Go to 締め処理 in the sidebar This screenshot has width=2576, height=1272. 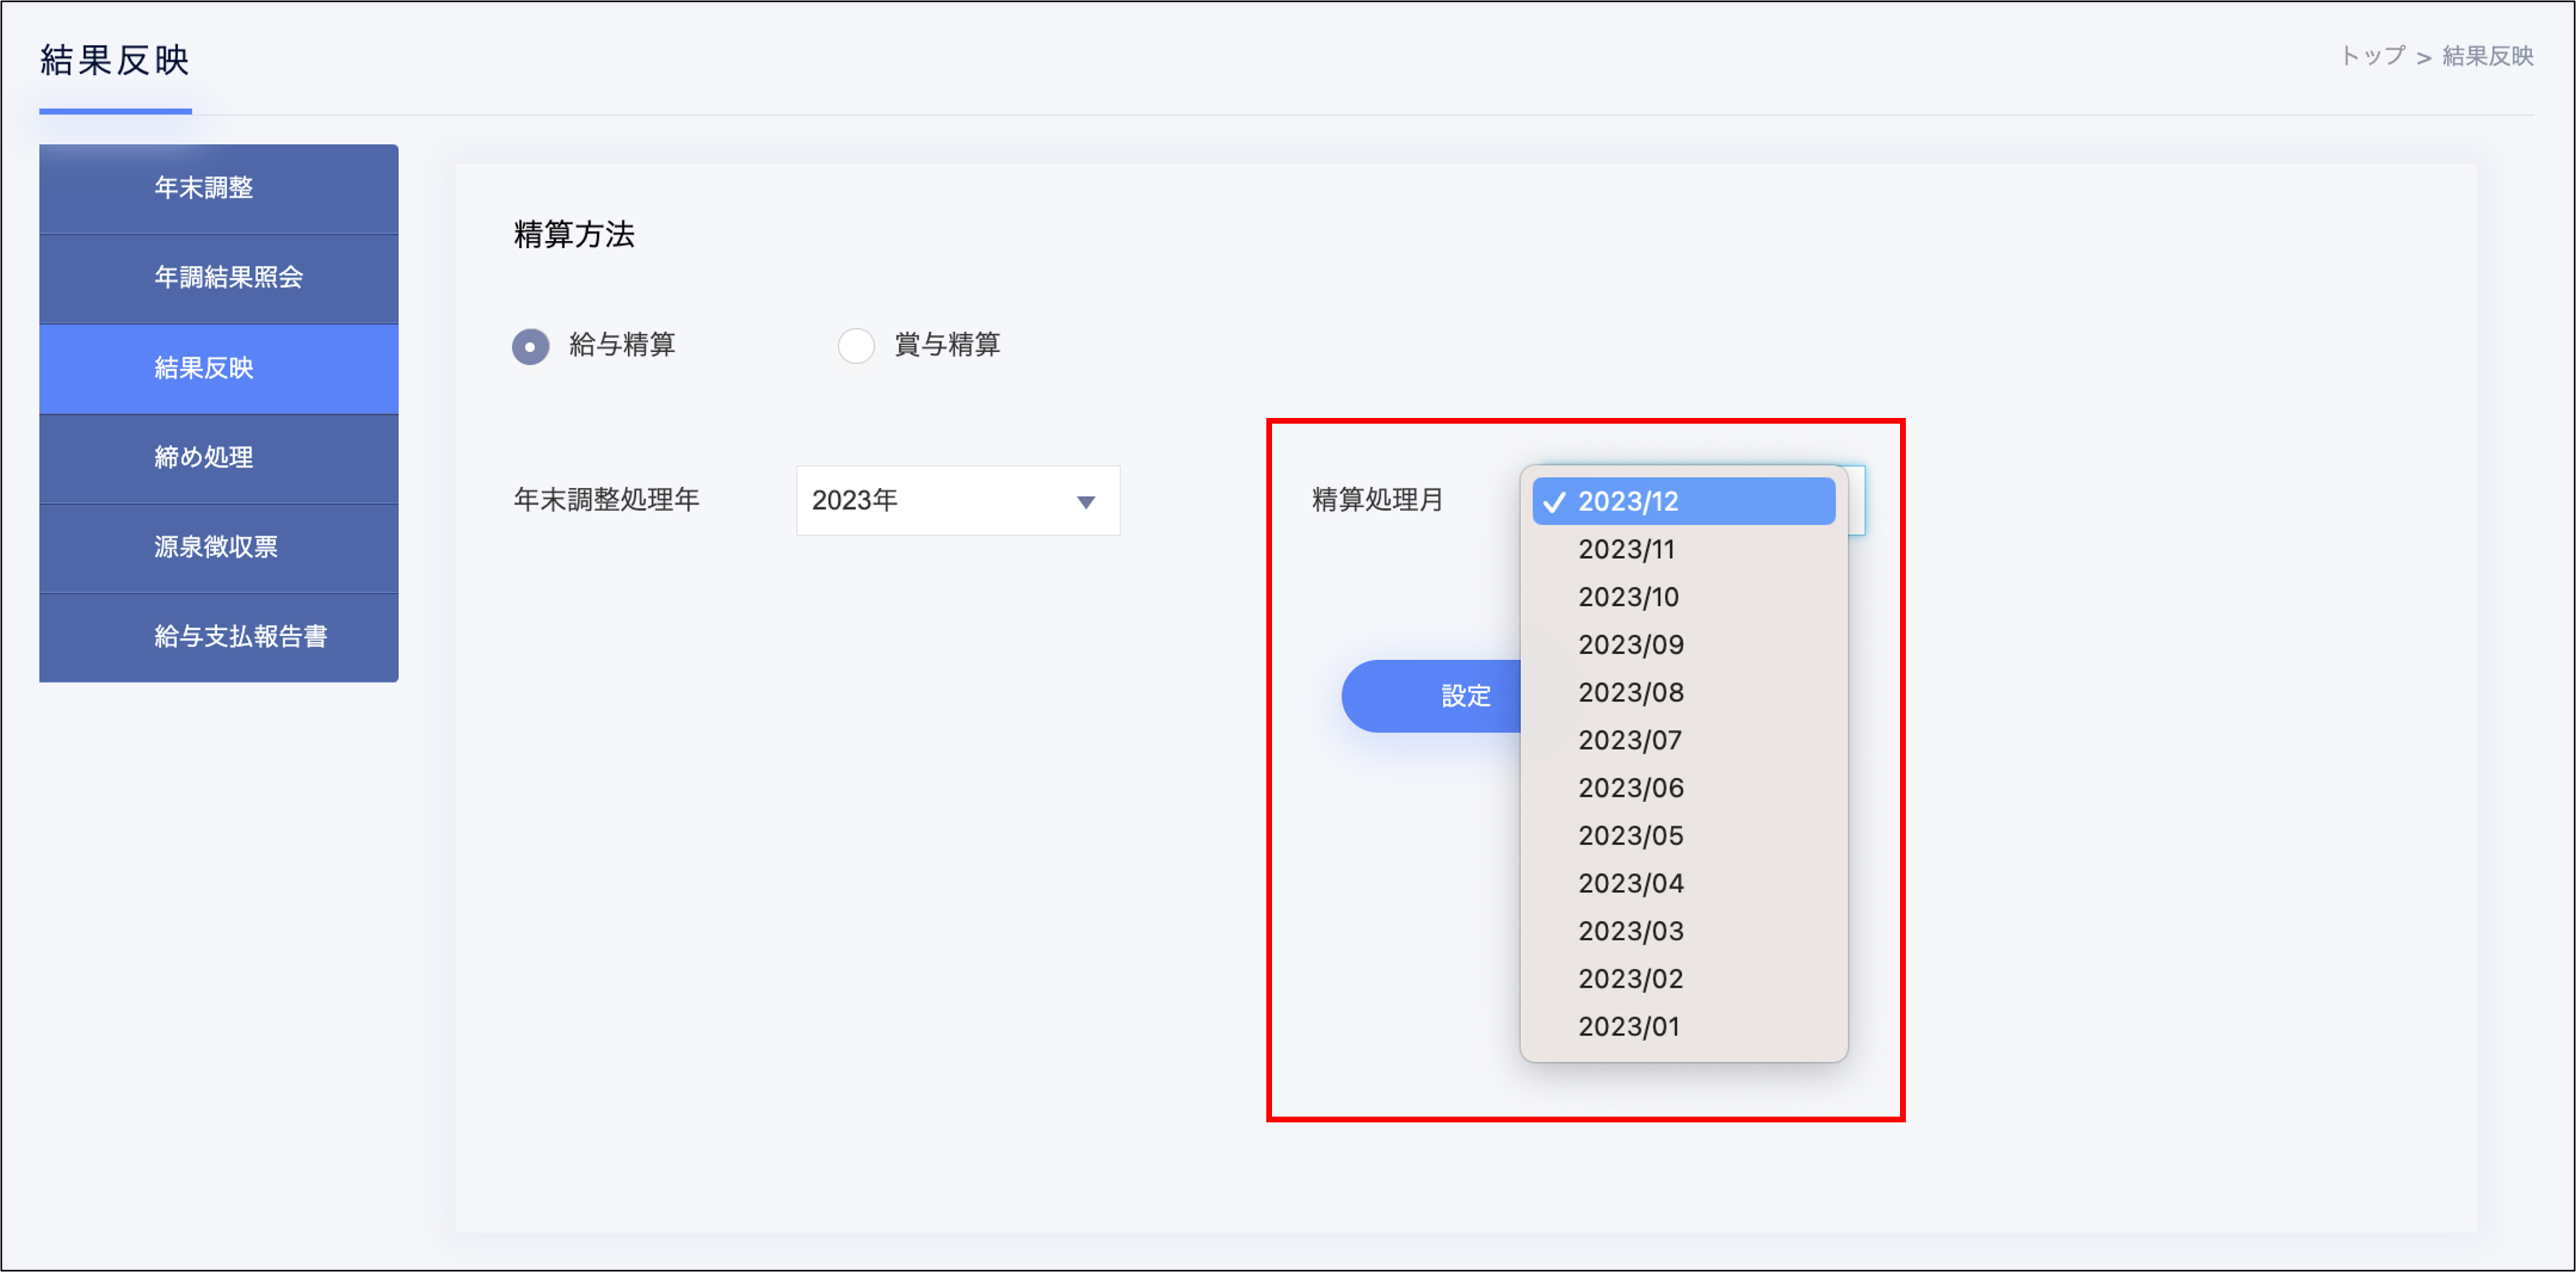[218, 458]
